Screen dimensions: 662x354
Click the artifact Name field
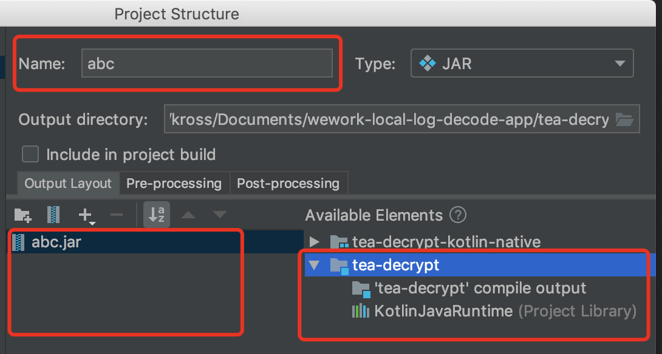[x=206, y=63]
